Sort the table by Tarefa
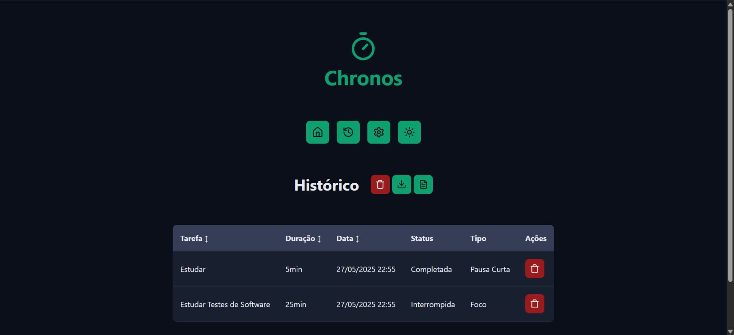 click(194, 238)
